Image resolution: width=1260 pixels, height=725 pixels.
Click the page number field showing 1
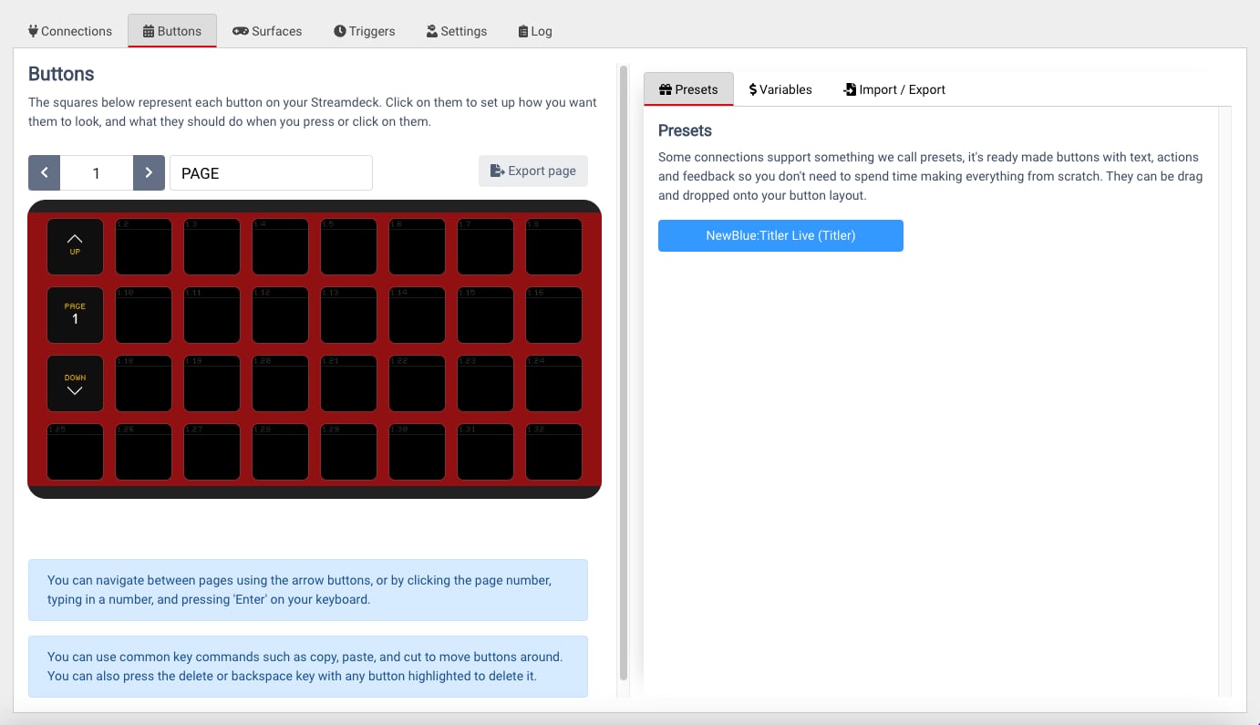pos(97,172)
